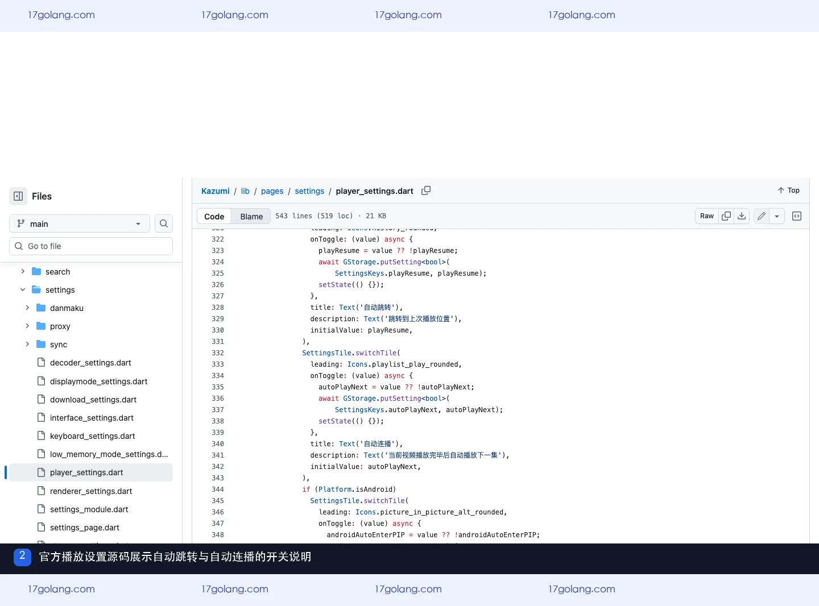Open settings_module.dart in the tree
The width and height of the screenshot is (819, 606).
tap(89, 509)
